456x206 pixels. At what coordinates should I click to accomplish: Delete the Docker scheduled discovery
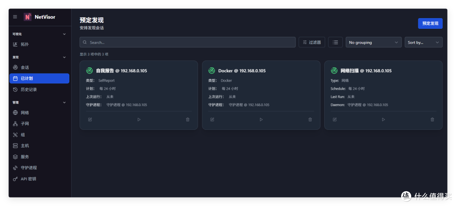coord(310,119)
